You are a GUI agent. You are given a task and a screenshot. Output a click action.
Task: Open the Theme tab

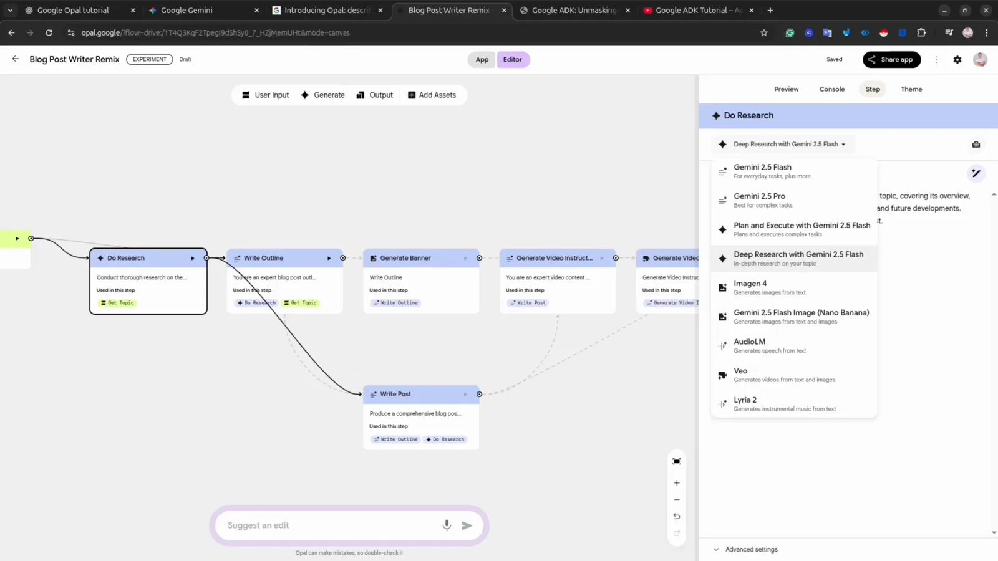coord(911,89)
